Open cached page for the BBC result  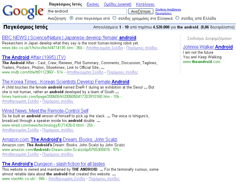(104, 48)
